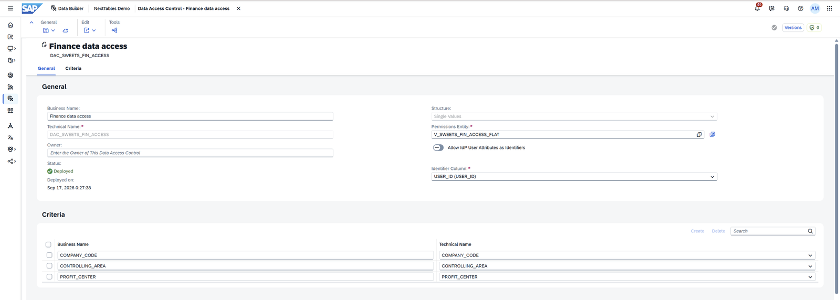Go to Home in side navigation

pyautogui.click(x=10, y=25)
